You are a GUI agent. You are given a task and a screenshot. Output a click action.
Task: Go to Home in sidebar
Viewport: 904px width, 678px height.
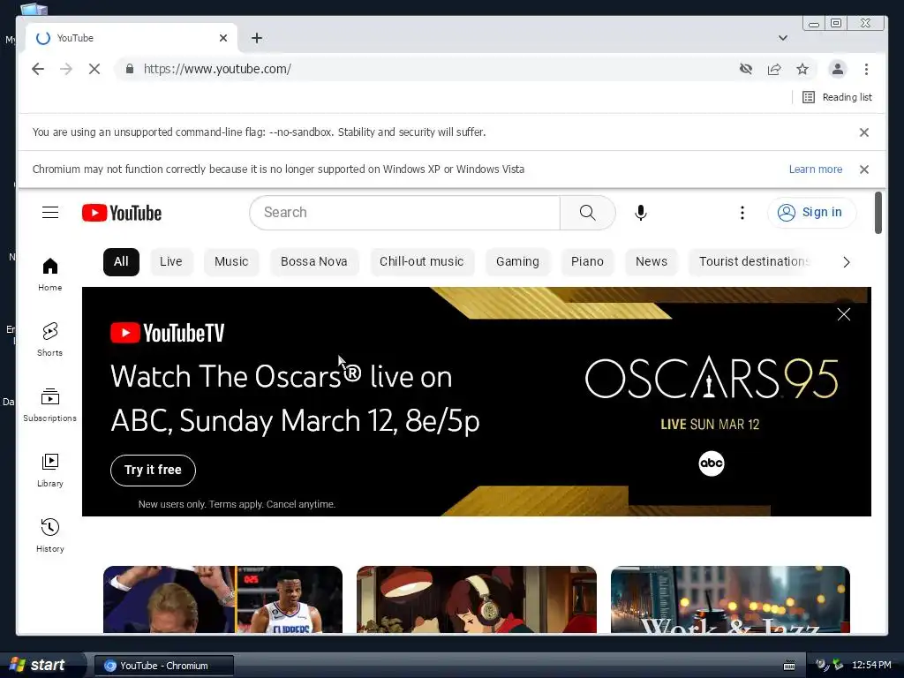point(50,275)
